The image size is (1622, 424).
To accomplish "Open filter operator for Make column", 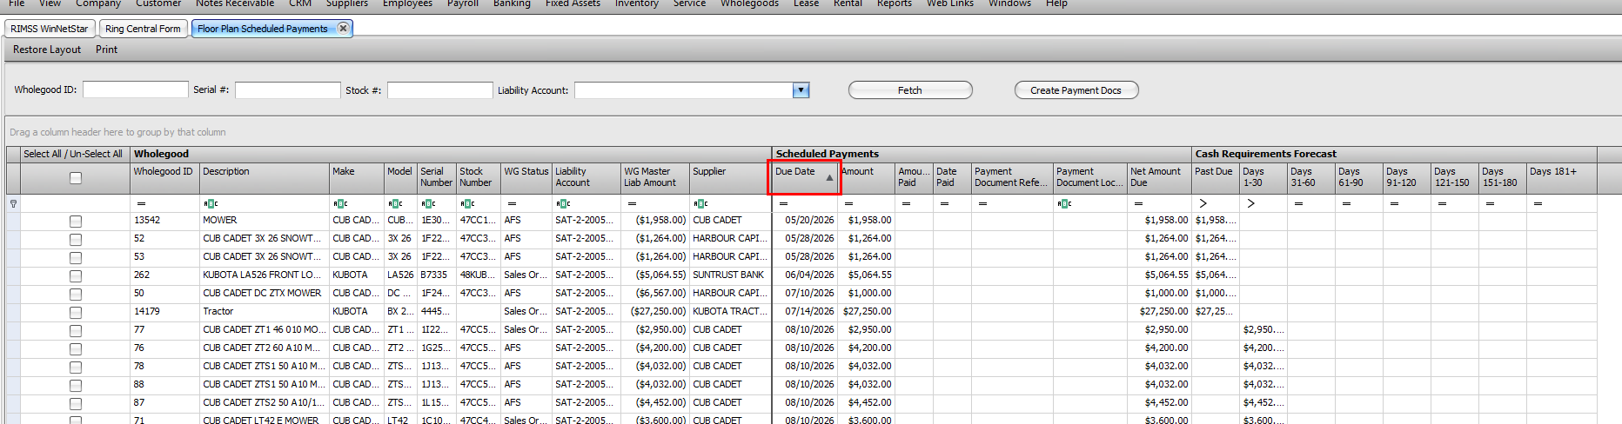I will pyautogui.click(x=340, y=203).
